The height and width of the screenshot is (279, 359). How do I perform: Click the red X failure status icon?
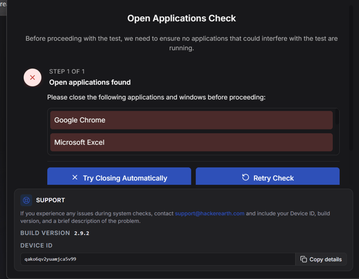click(x=33, y=78)
